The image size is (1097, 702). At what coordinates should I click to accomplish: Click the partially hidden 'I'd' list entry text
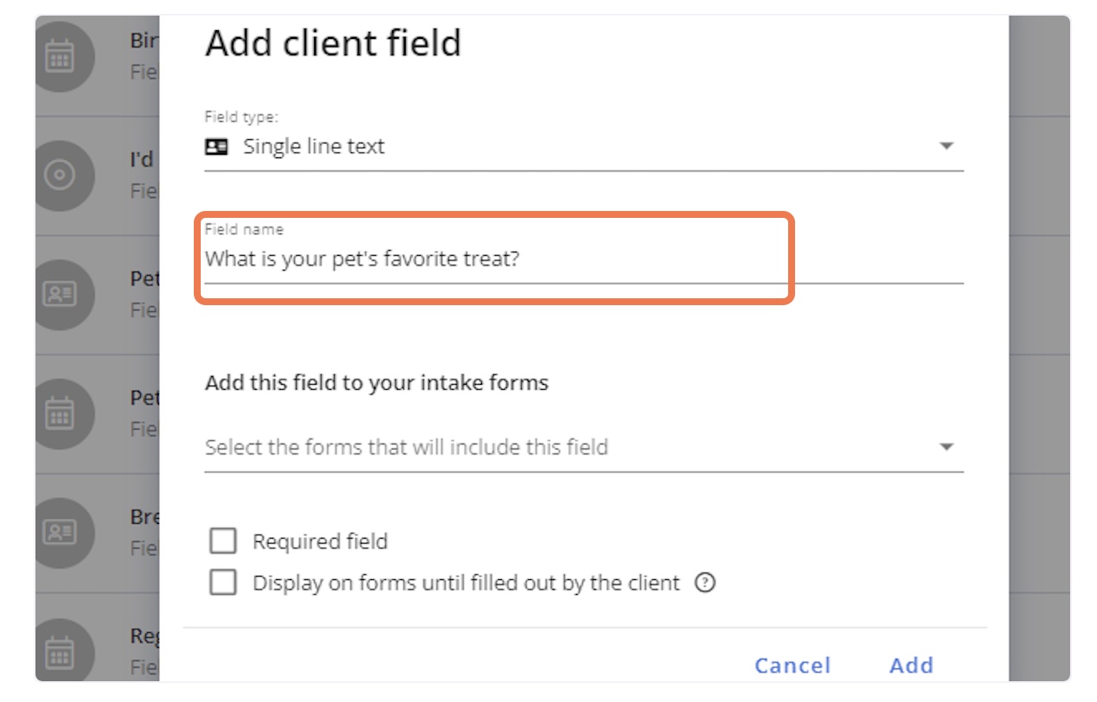142,160
